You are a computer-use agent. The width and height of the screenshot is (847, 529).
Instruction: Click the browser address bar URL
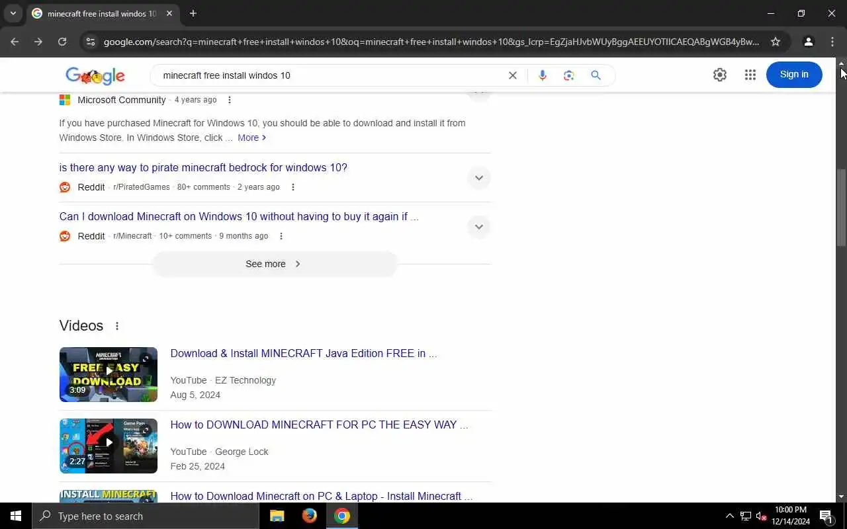pyautogui.click(x=431, y=42)
